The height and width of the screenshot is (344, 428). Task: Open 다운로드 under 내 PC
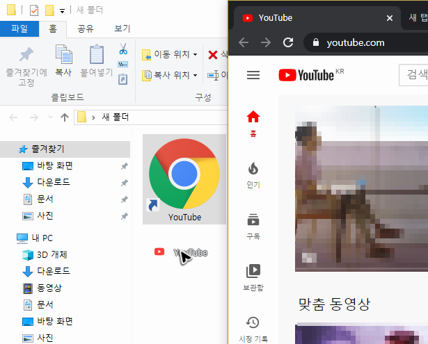(54, 271)
